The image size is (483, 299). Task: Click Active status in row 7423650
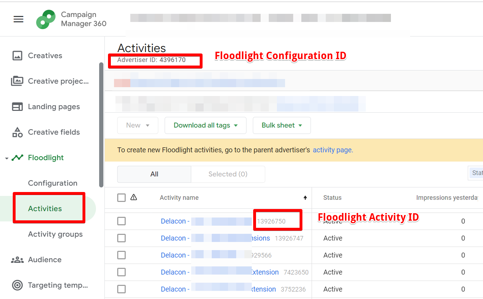(333, 272)
